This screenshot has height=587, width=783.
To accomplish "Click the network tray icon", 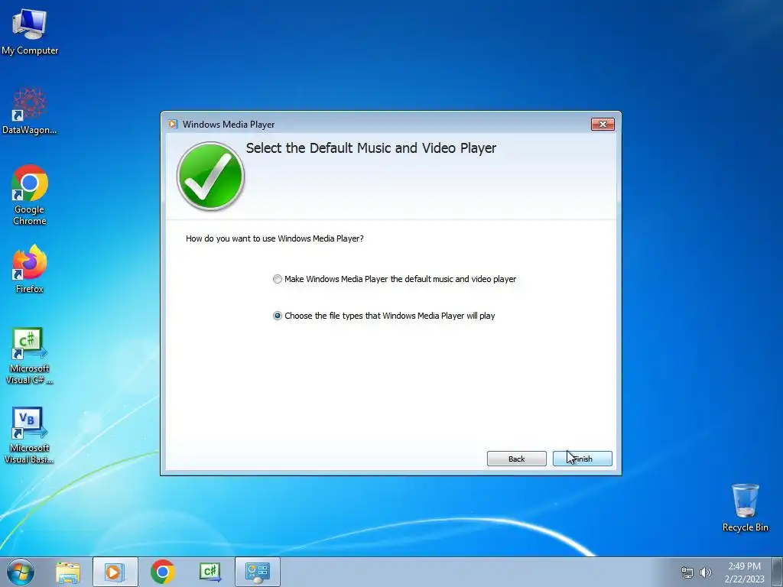I will click(687, 572).
